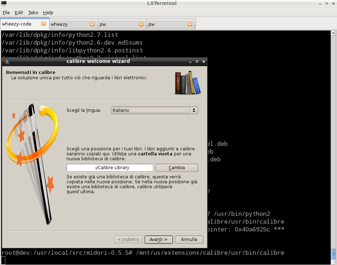Open the Tabs menu in LXTerminal
Image resolution: width=337 pixels, height=265 pixels.
click(33, 12)
